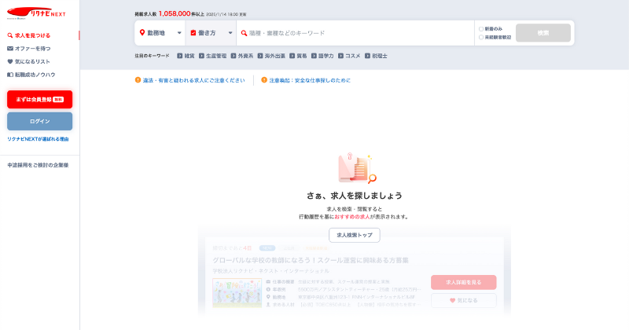629x330 pixels.
Task: Click the グローバルな学校の教師になろう job title
Action: coord(311,260)
